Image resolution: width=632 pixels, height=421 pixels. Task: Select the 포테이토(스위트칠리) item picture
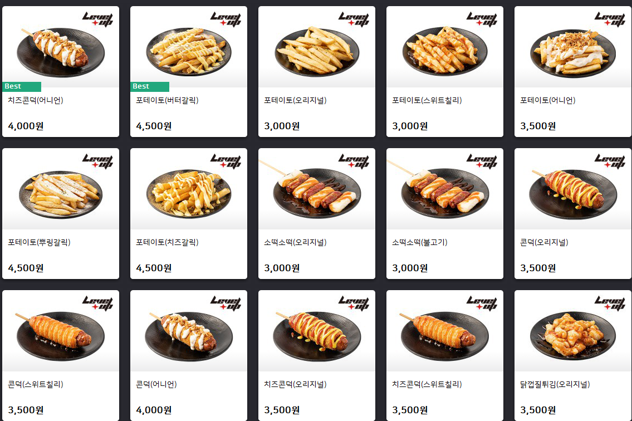[x=445, y=47]
